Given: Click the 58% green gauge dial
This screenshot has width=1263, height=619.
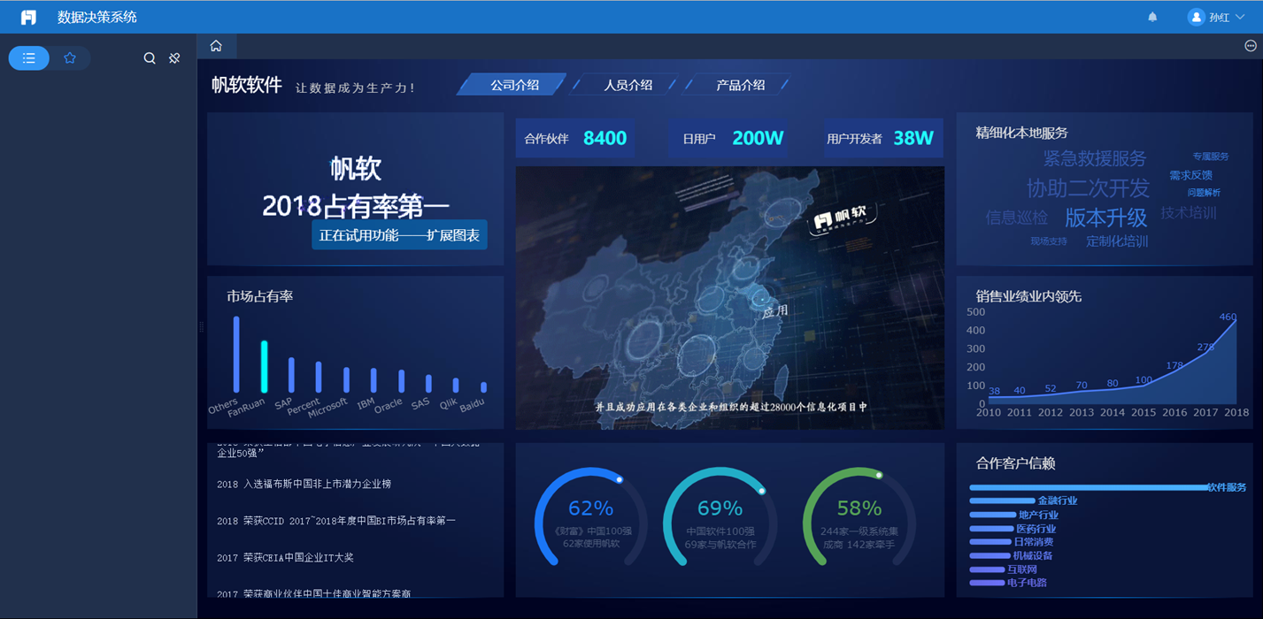Looking at the screenshot, I should click(x=859, y=517).
